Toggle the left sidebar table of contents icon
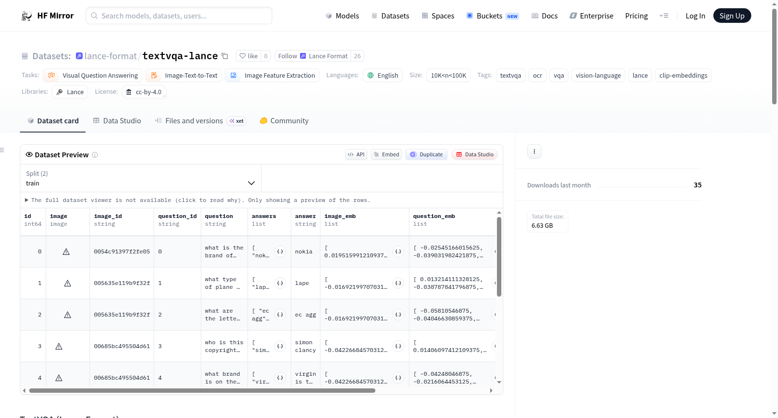The width and height of the screenshot is (778, 418). (x=2, y=150)
